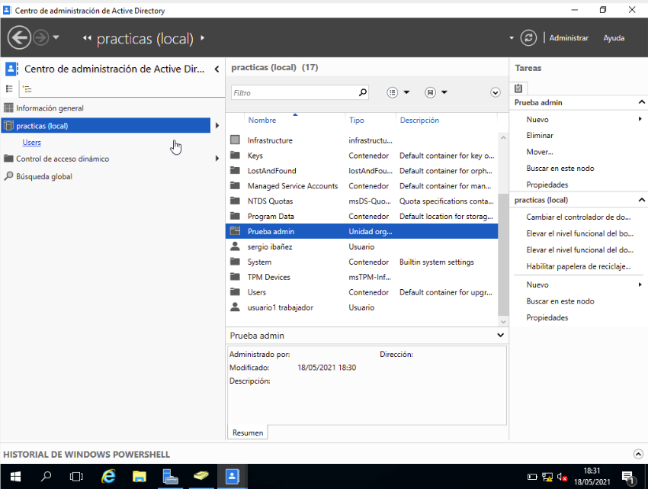The image size is (648, 489).
Task: Click the search magnifier in the filter box
Action: (x=362, y=92)
